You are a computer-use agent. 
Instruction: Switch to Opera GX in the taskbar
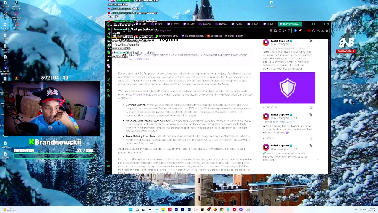point(195,209)
